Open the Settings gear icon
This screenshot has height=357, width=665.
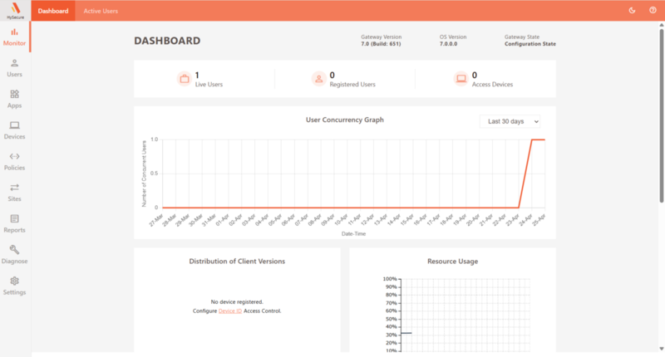tap(14, 281)
